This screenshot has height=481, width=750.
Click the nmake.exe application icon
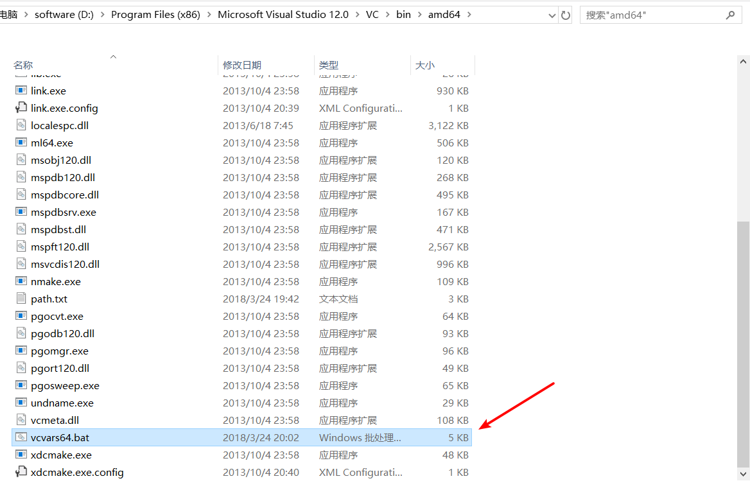[21, 281]
